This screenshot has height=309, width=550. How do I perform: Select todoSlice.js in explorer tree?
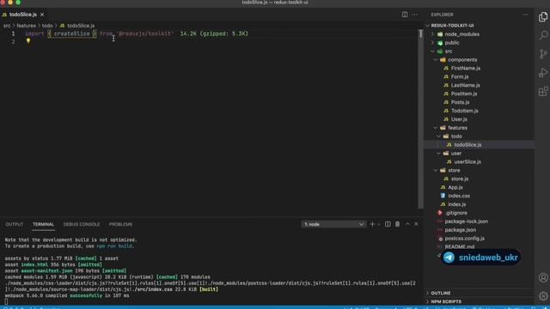tap(480, 145)
